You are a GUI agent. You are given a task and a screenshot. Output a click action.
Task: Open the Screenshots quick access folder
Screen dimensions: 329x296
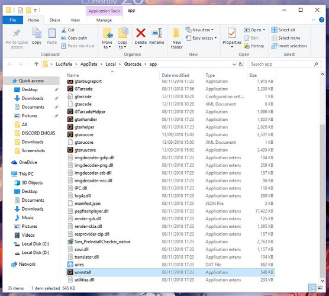(x=33, y=151)
